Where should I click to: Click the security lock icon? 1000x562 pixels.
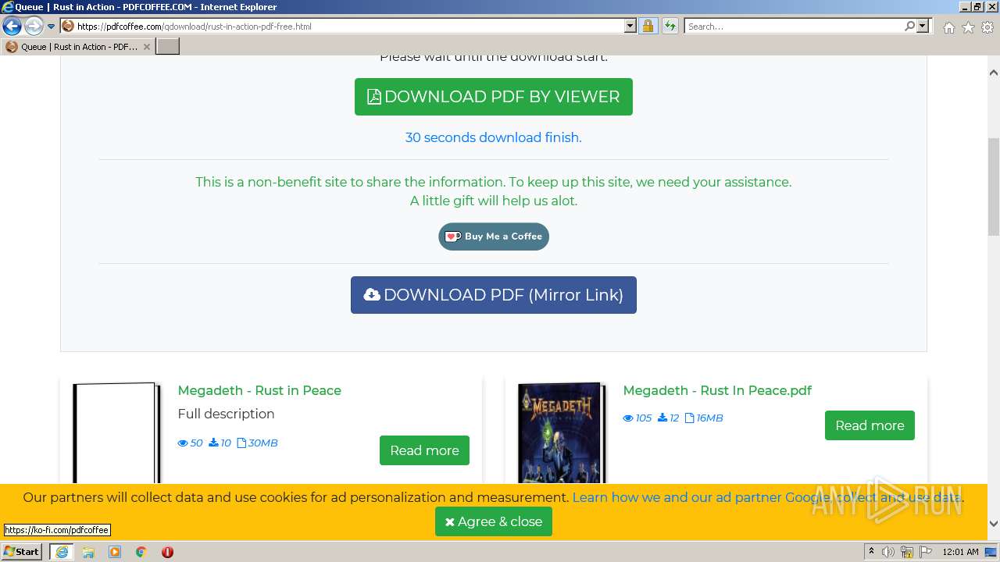pos(648,26)
